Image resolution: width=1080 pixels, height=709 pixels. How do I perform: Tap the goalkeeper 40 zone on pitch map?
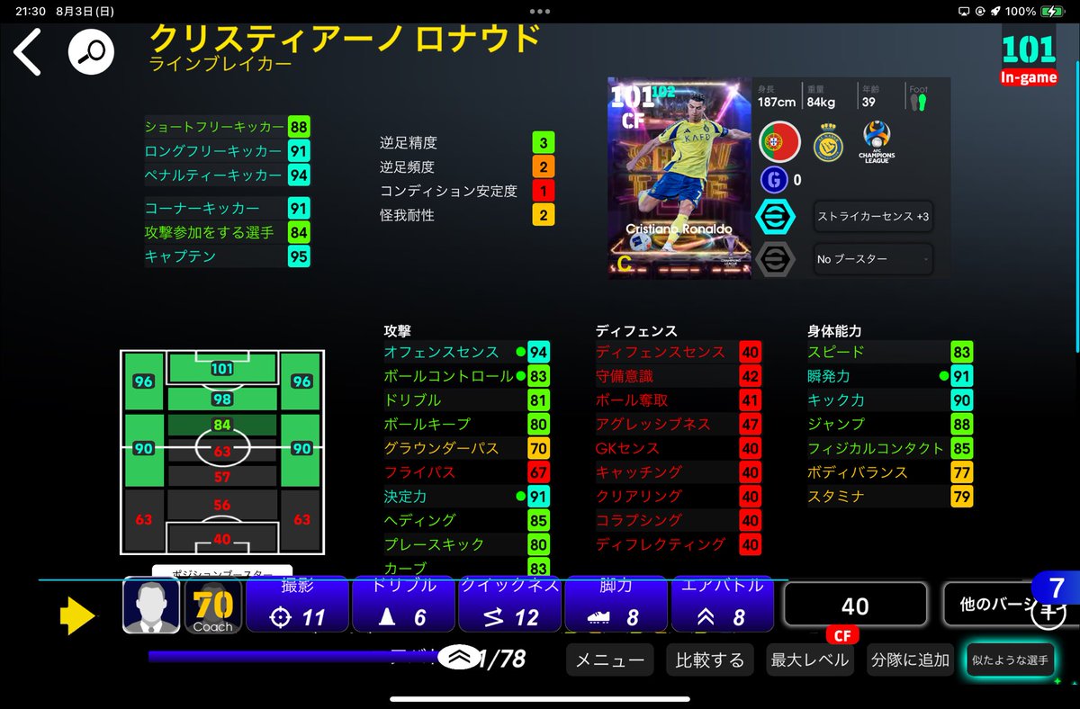[x=222, y=539]
